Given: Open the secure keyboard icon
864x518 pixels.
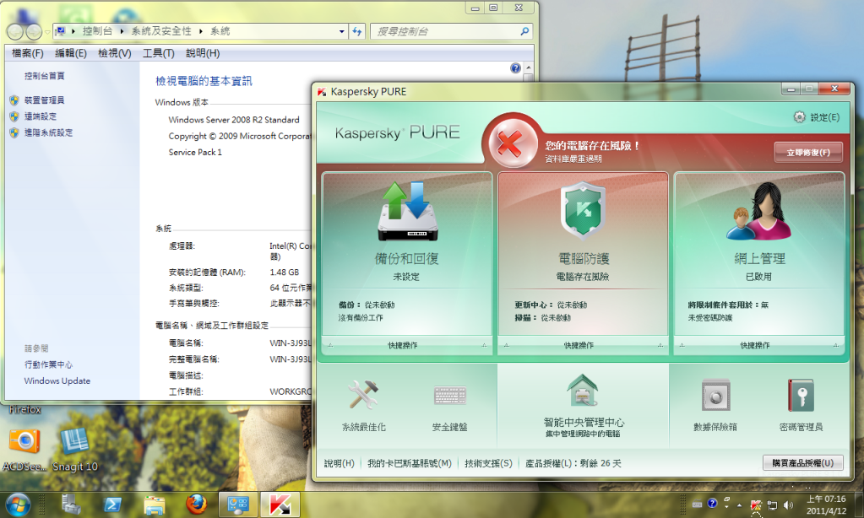Looking at the screenshot, I should [449, 396].
